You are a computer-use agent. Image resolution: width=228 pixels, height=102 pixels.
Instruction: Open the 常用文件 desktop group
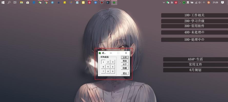coord(195,65)
